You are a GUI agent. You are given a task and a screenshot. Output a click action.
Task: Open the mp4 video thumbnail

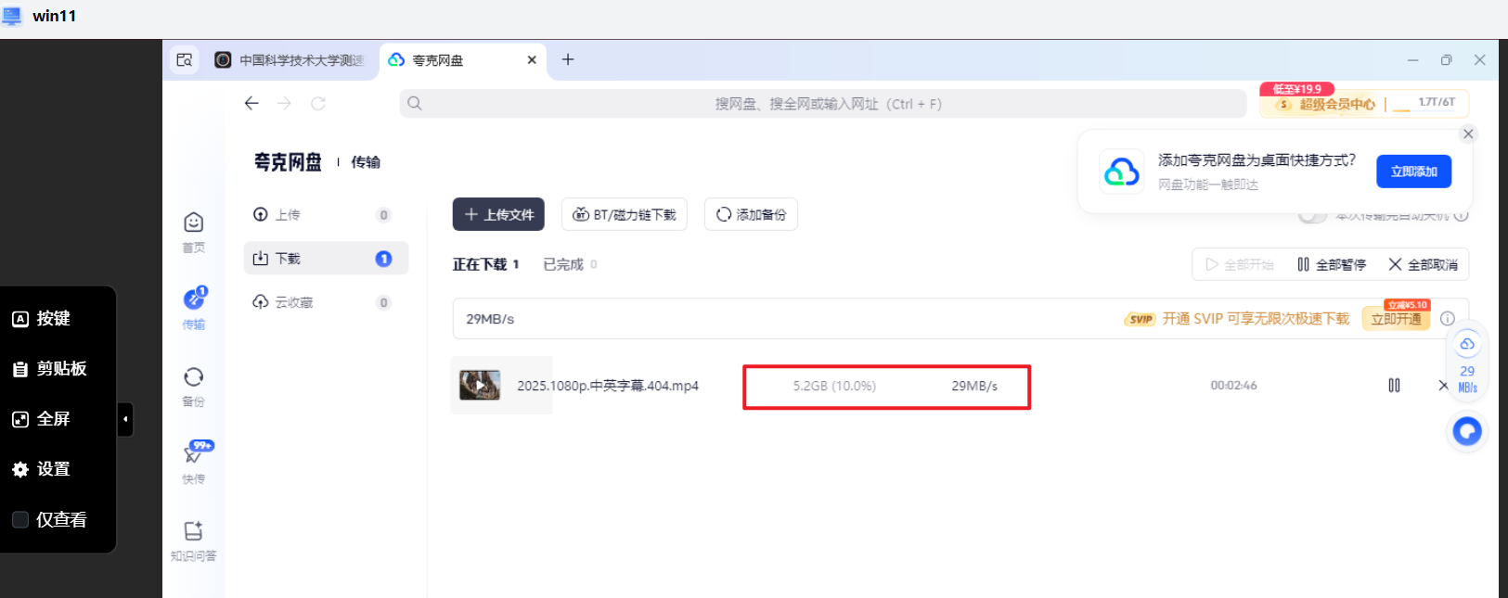coord(480,385)
